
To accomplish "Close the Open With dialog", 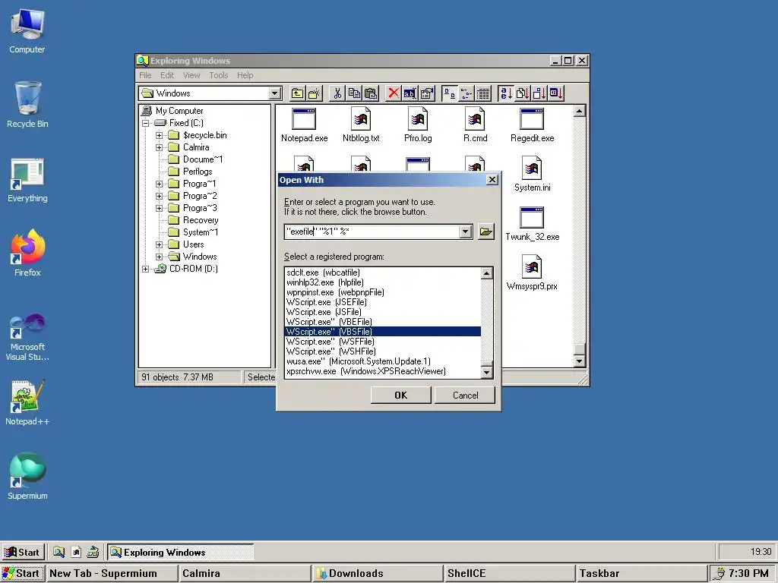I will (492, 179).
